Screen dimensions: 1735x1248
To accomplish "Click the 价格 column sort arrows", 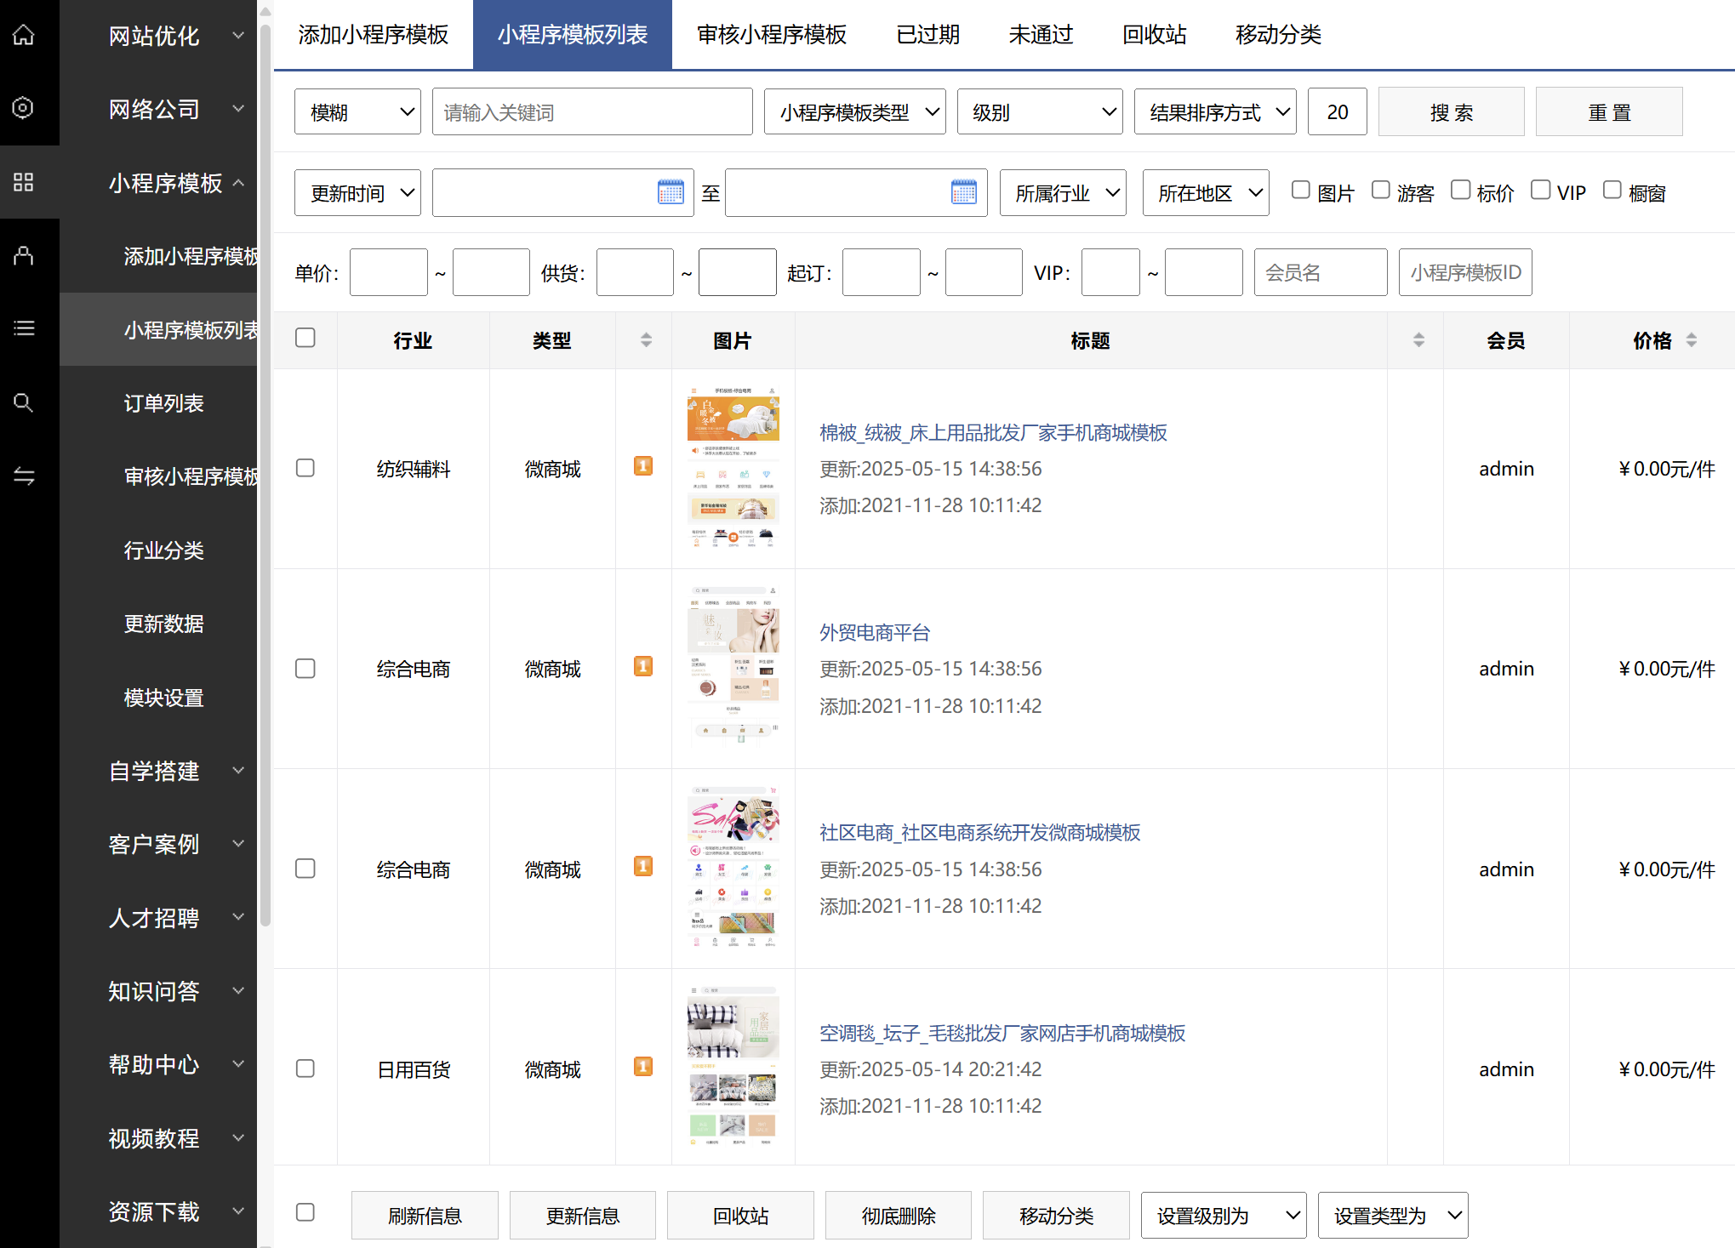I will [x=1692, y=340].
